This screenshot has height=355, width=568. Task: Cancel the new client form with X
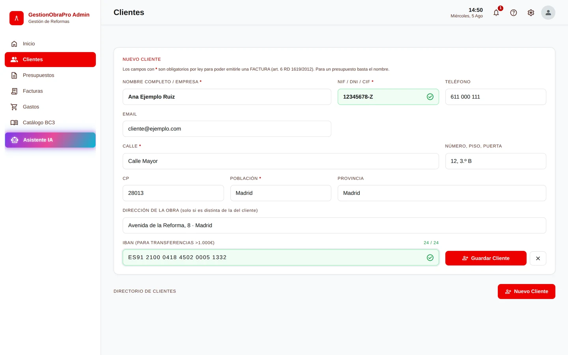tap(538, 258)
